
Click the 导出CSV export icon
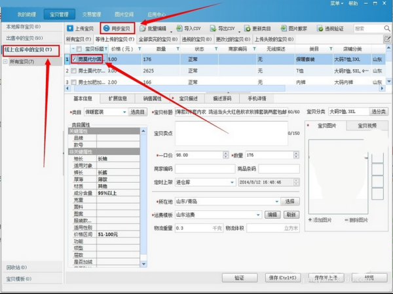pos(213,28)
